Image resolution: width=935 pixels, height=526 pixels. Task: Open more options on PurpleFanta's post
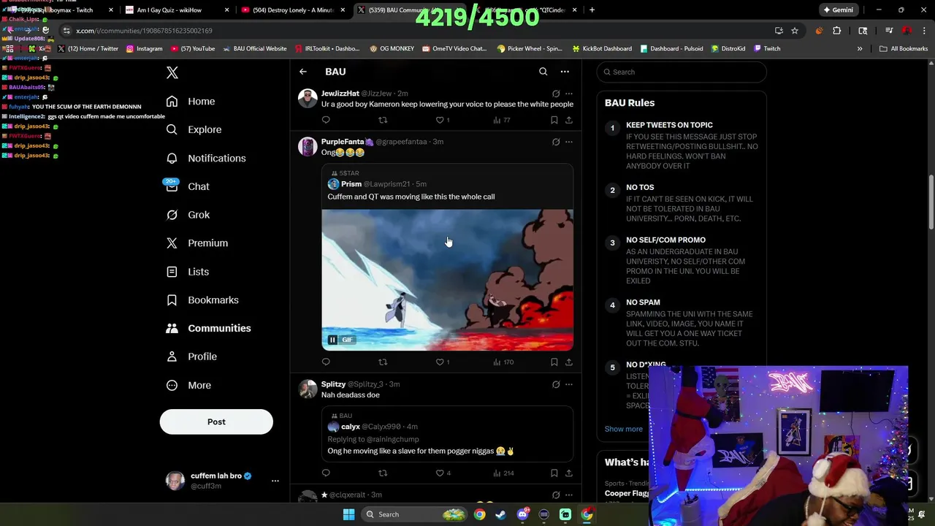(x=569, y=142)
